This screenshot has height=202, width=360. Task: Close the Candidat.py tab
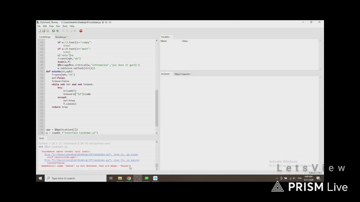53,37
